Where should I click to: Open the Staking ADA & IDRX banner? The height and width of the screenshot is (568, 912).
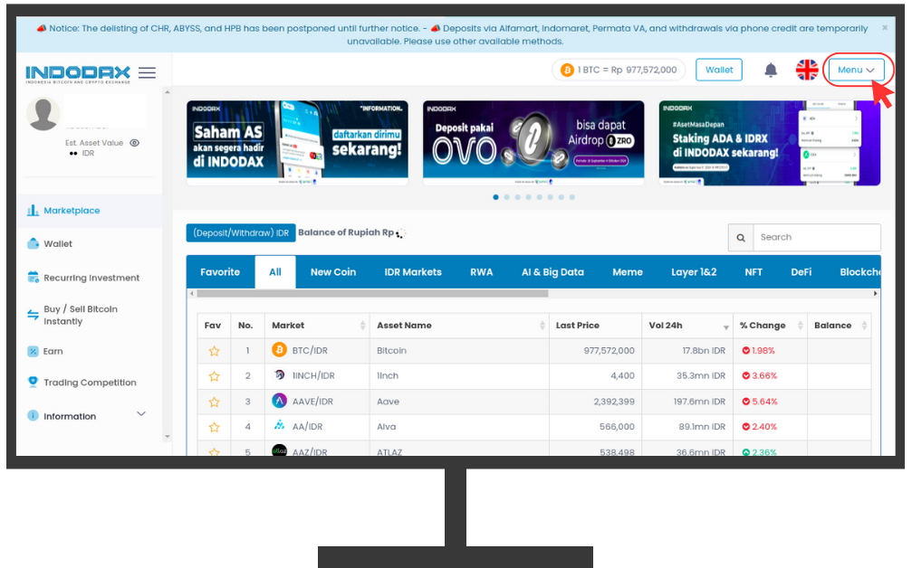click(770, 143)
